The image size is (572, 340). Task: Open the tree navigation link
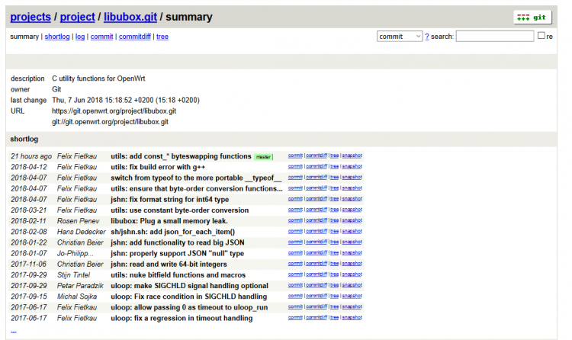click(x=162, y=37)
